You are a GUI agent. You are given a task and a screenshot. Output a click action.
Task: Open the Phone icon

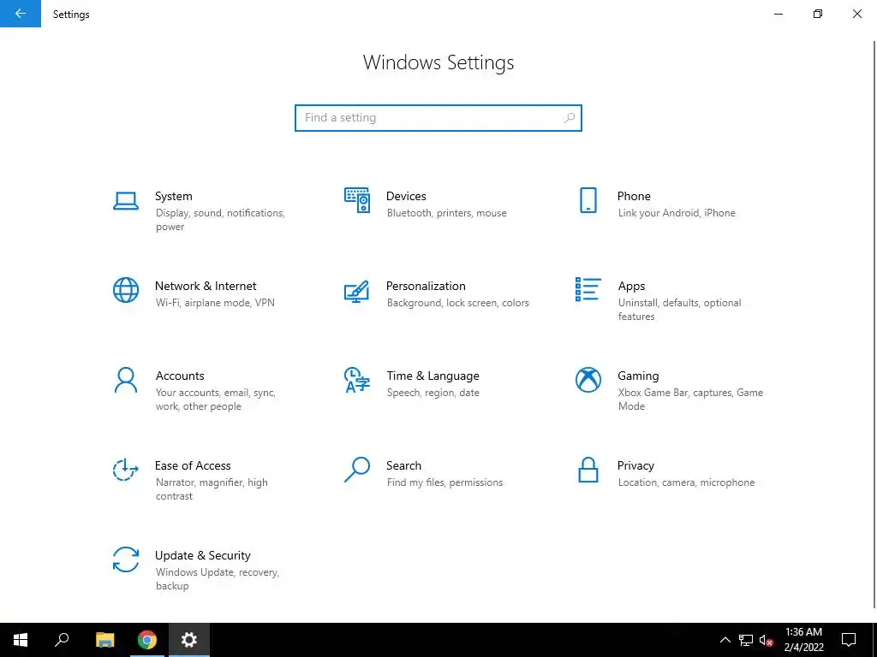pos(588,200)
